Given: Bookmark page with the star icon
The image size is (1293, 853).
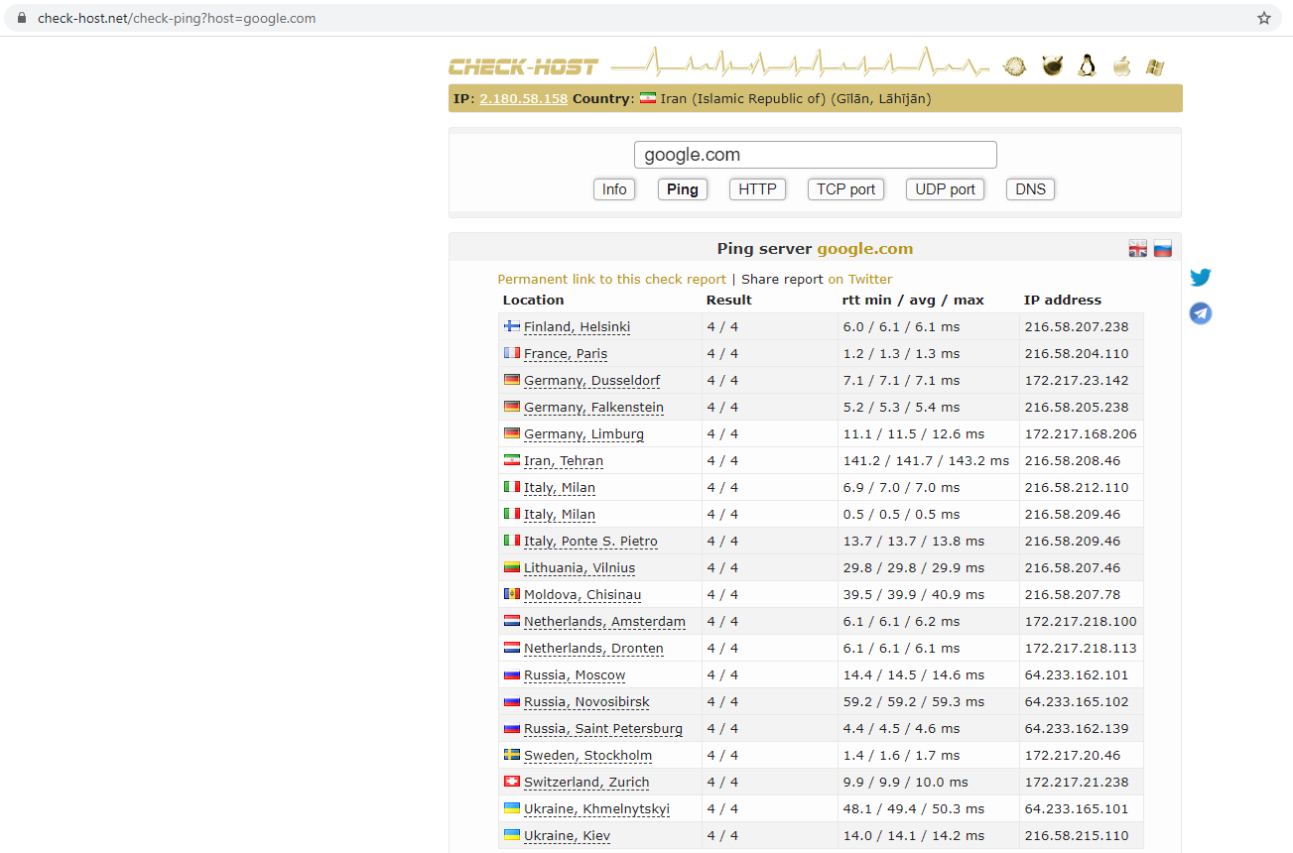Looking at the screenshot, I should tap(1264, 18).
